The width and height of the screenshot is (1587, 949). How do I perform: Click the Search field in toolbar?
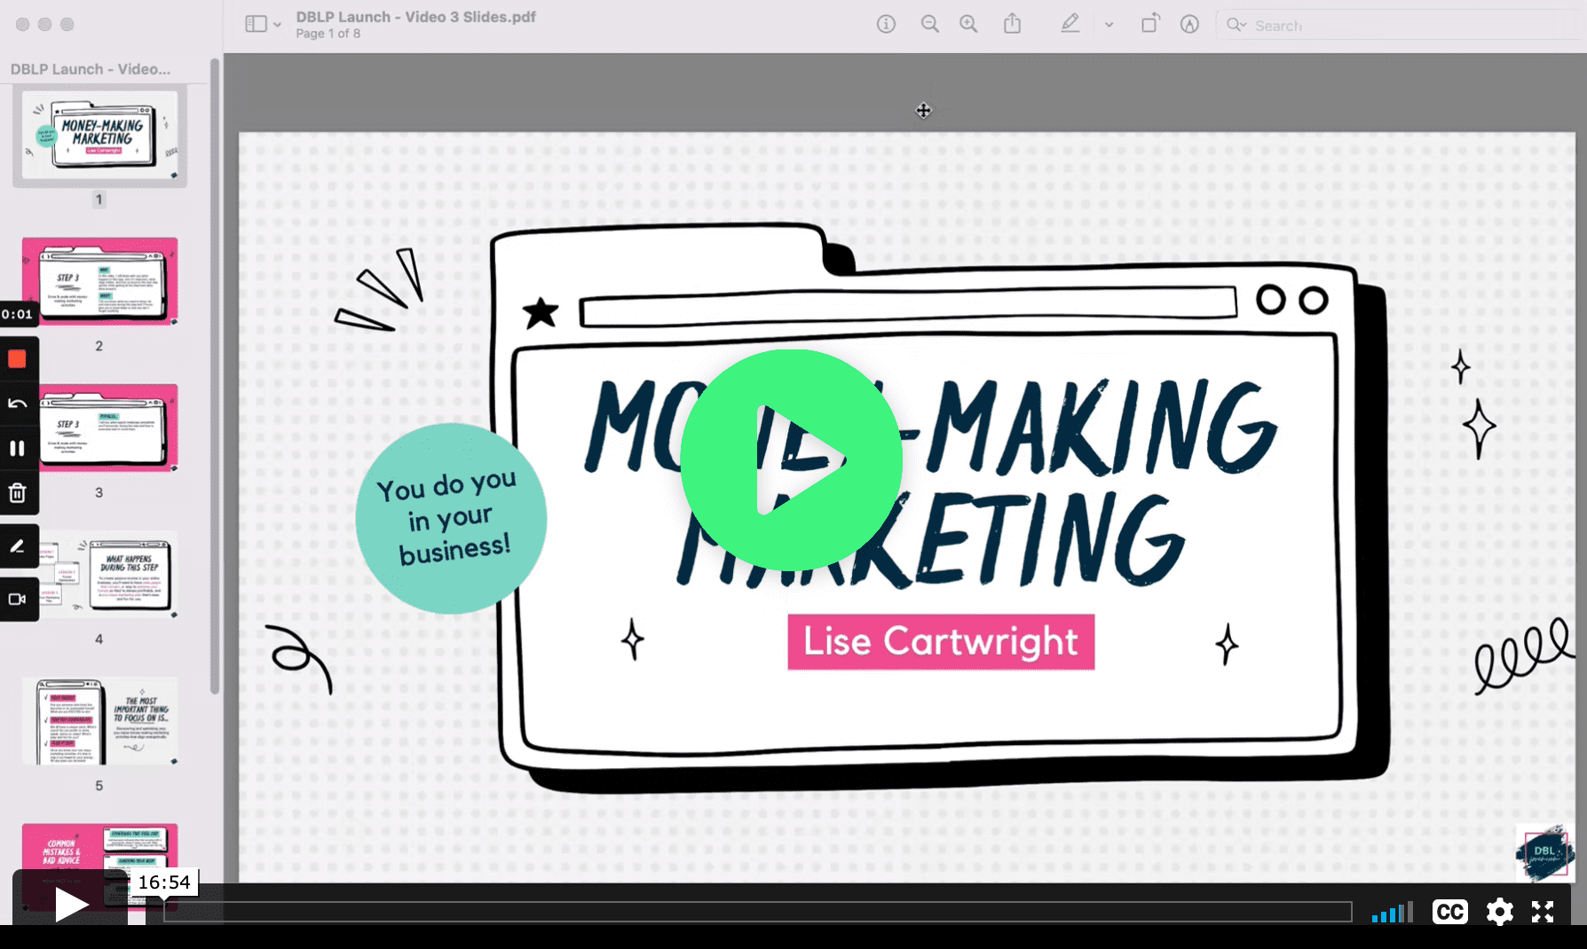pos(1402,26)
